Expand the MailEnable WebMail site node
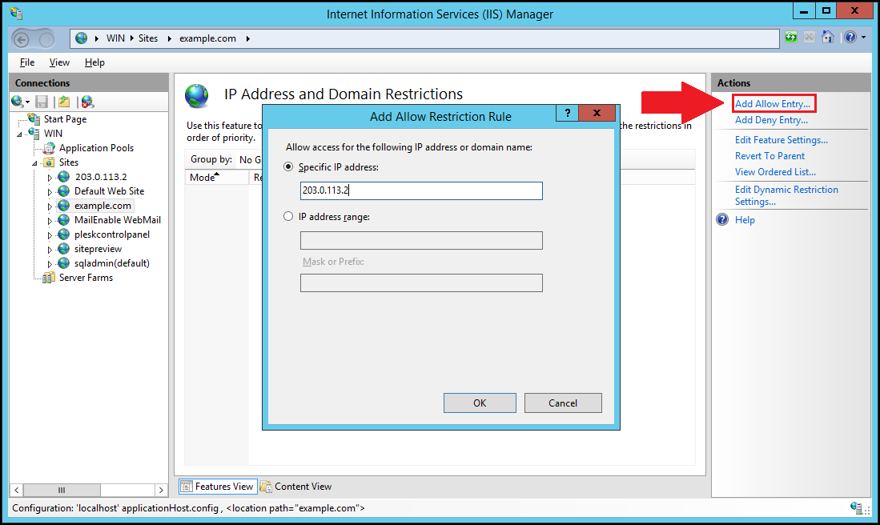This screenshot has width=880, height=525. pos(50,221)
